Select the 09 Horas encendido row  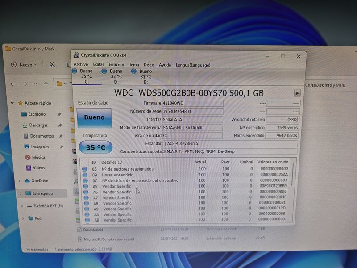pyautogui.click(x=186, y=175)
